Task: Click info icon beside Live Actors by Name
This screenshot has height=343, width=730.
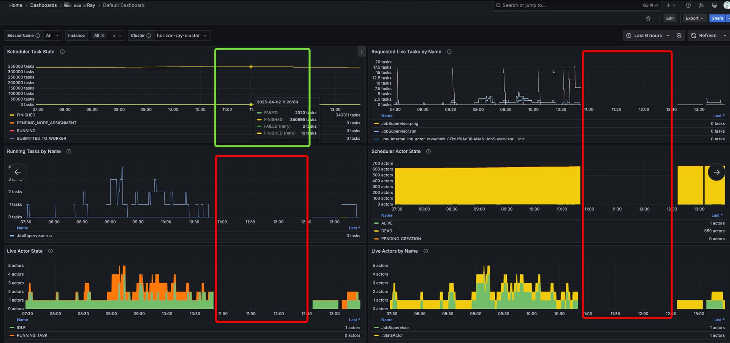Action: (425, 251)
